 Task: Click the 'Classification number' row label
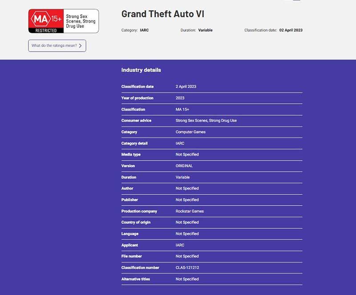(140, 267)
